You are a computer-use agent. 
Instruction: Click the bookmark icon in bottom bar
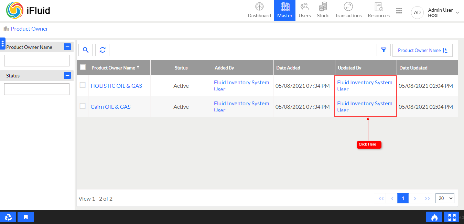[26, 217]
